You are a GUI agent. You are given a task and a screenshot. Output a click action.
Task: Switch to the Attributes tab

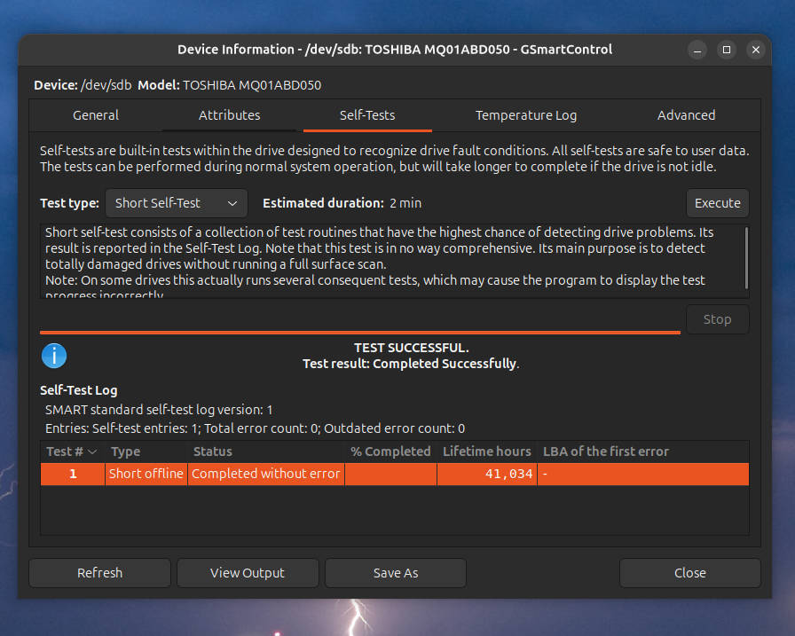click(x=229, y=114)
